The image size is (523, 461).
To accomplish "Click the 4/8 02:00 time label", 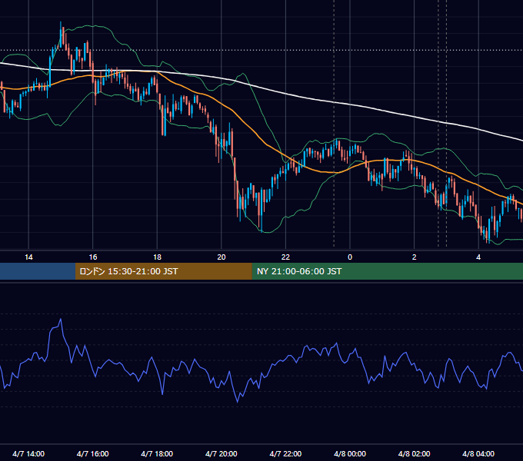I will coord(414,453).
